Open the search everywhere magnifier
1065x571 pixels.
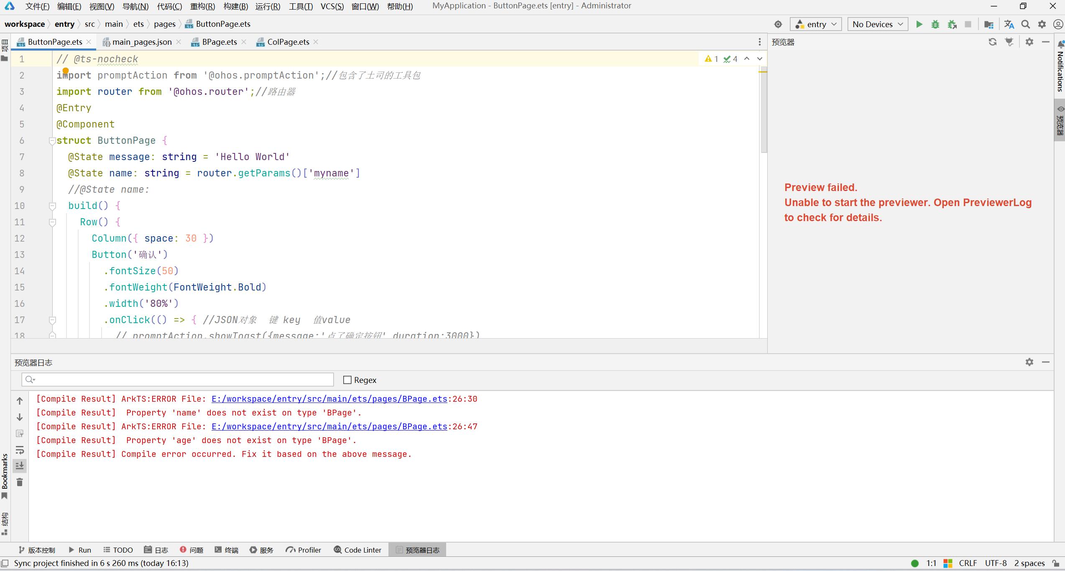1025,24
